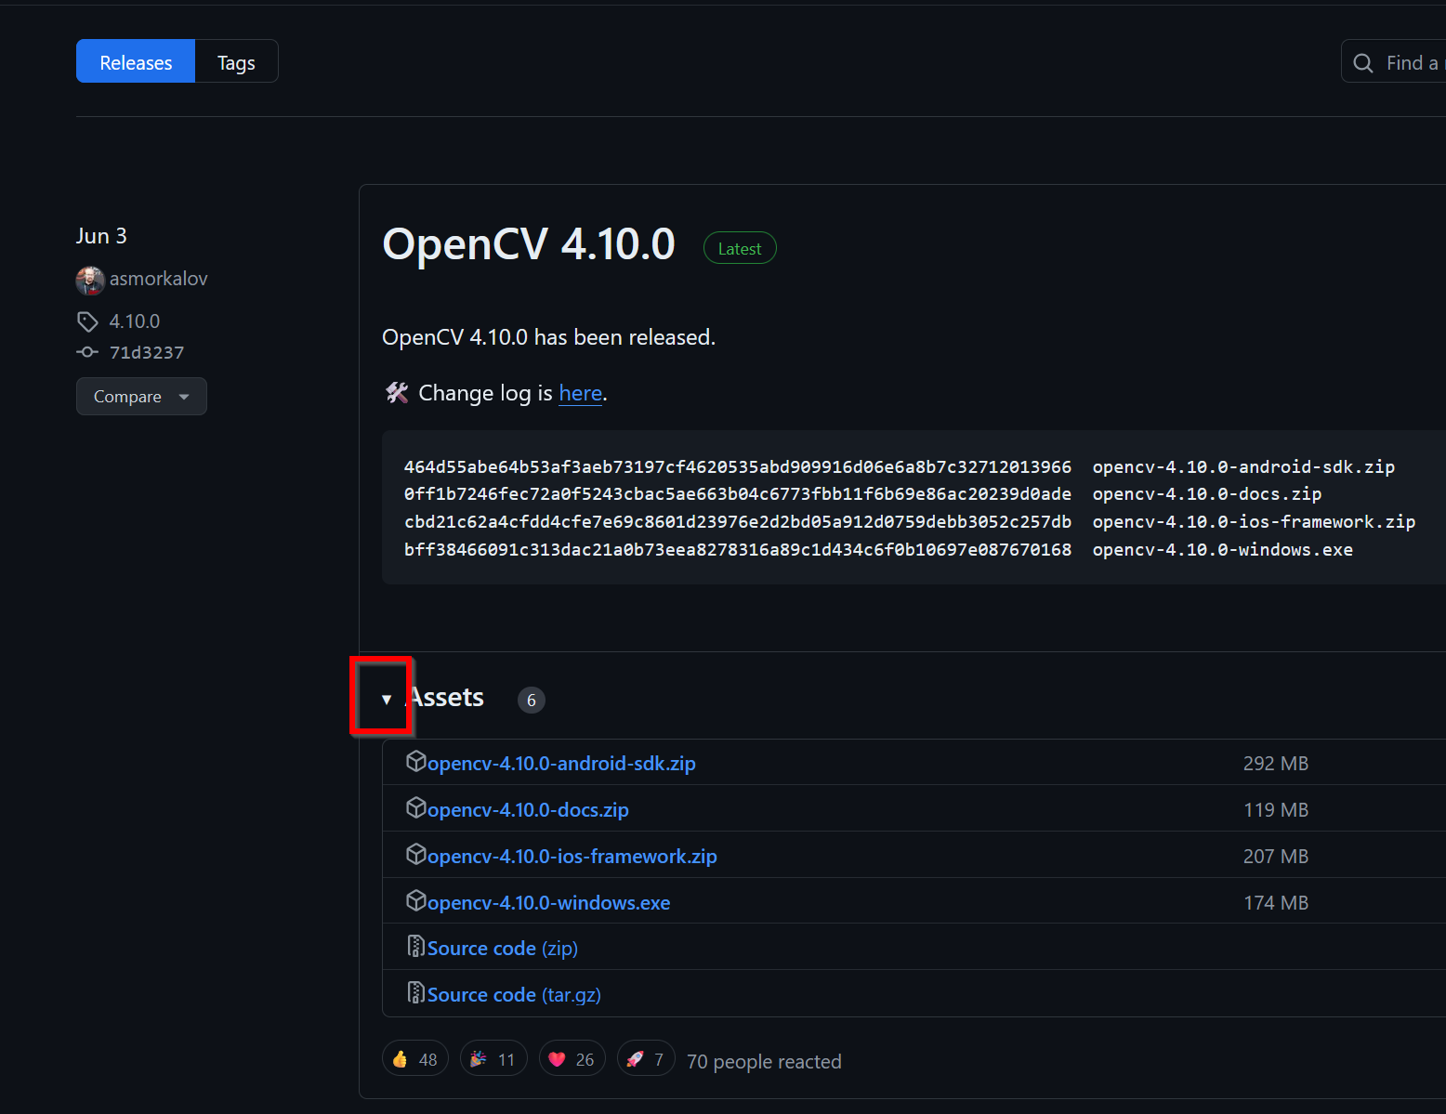Click the docs.zip checksum line
Viewport: 1446px width, 1114px height.
pyautogui.click(x=863, y=493)
